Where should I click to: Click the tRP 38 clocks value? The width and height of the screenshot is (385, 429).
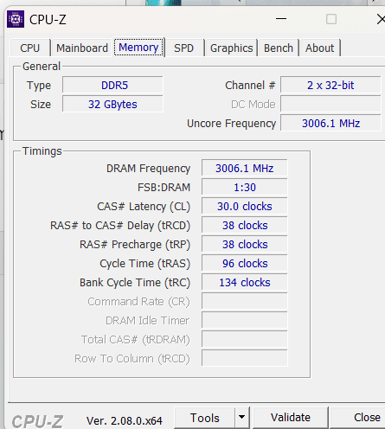[245, 245]
